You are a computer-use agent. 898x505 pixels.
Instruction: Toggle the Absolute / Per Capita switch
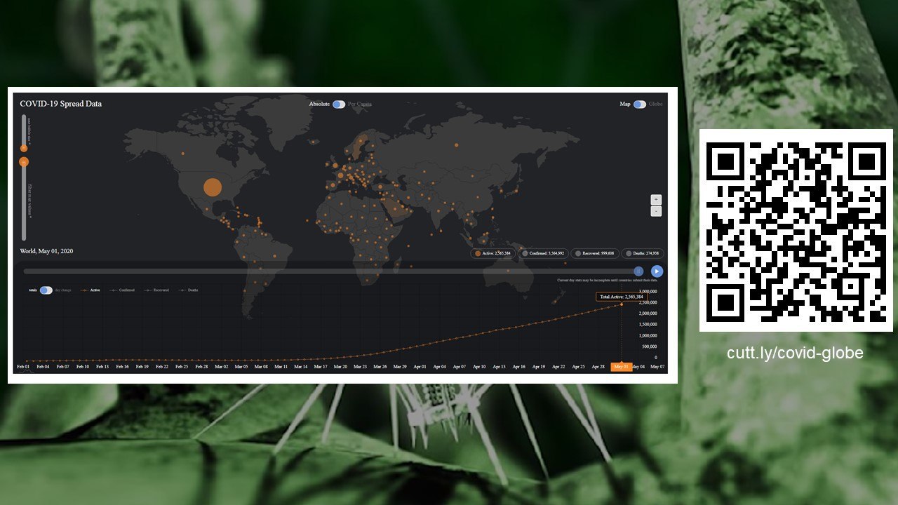coord(338,104)
